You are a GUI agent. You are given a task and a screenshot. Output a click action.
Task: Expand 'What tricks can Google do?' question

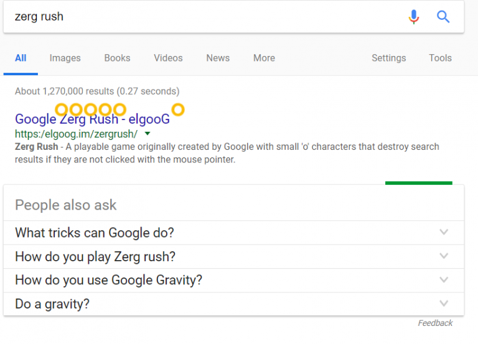(x=443, y=233)
